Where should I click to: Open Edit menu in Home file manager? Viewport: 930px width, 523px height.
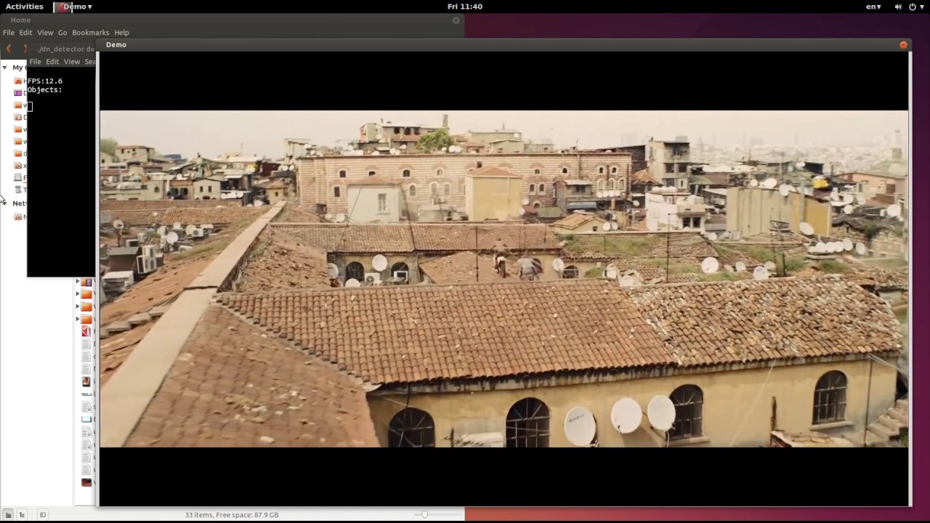[x=25, y=33]
